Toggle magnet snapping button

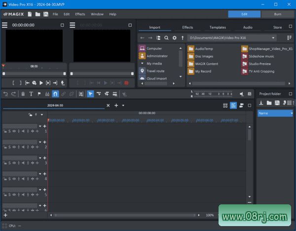[55, 94]
